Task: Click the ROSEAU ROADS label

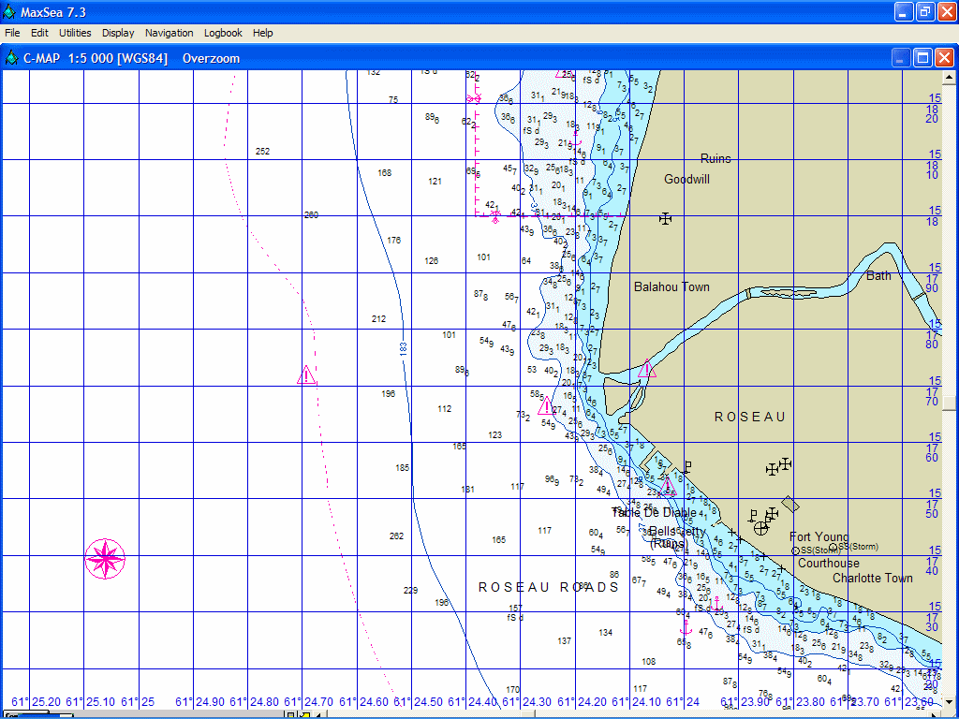Action: pyautogui.click(x=549, y=588)
